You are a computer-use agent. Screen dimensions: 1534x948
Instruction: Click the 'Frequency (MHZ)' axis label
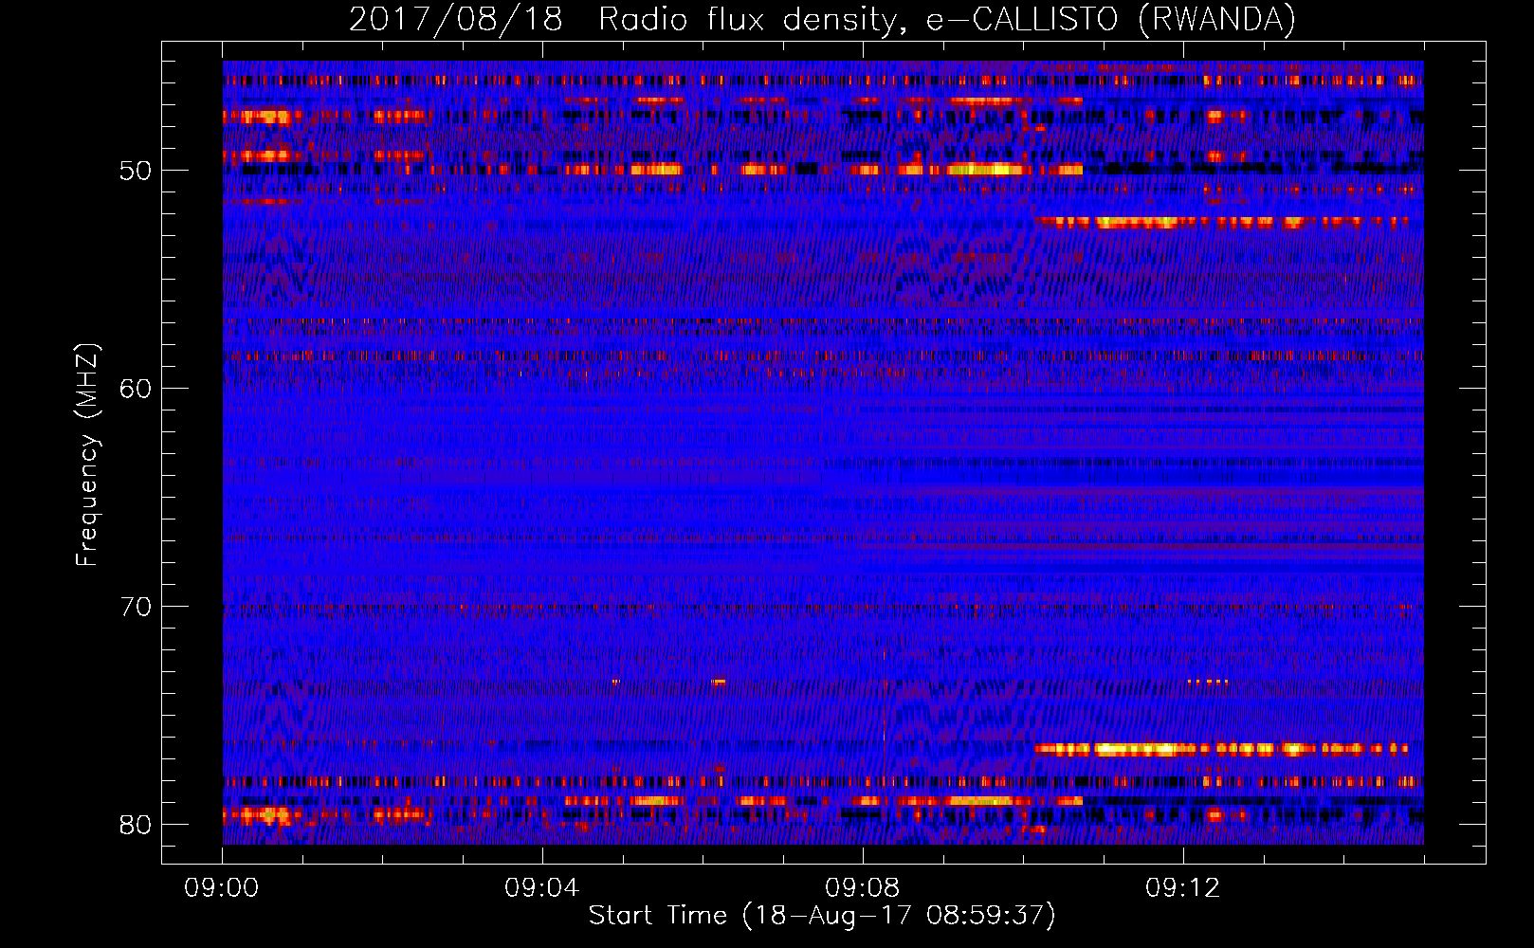[x=87, y=455]
